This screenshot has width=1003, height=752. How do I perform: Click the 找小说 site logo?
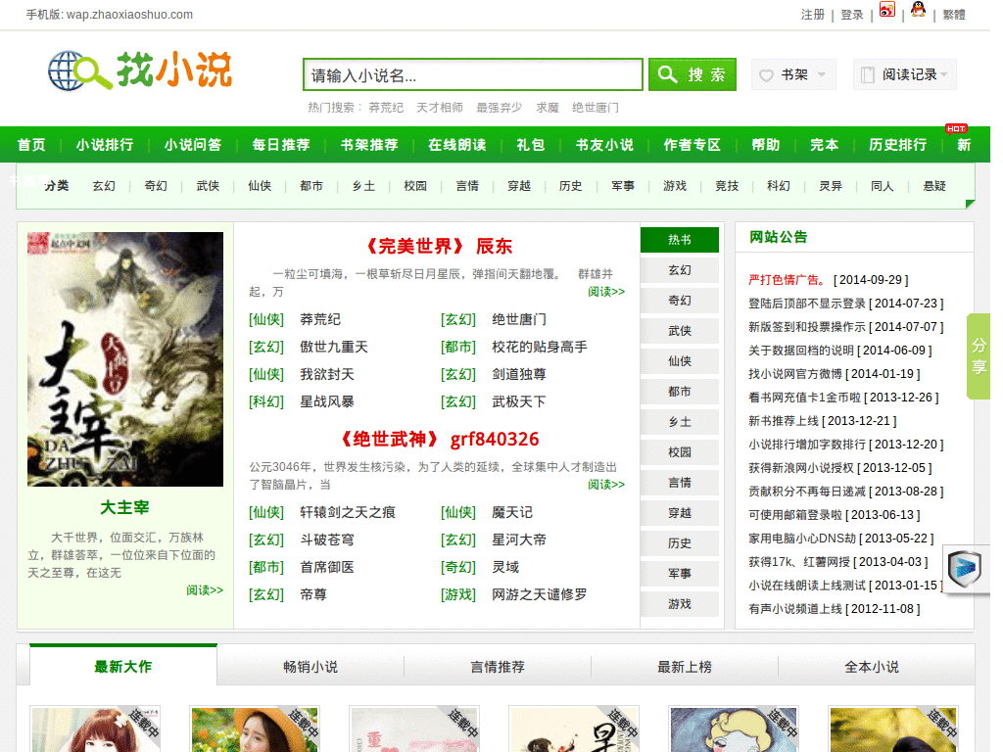(140, 70)
